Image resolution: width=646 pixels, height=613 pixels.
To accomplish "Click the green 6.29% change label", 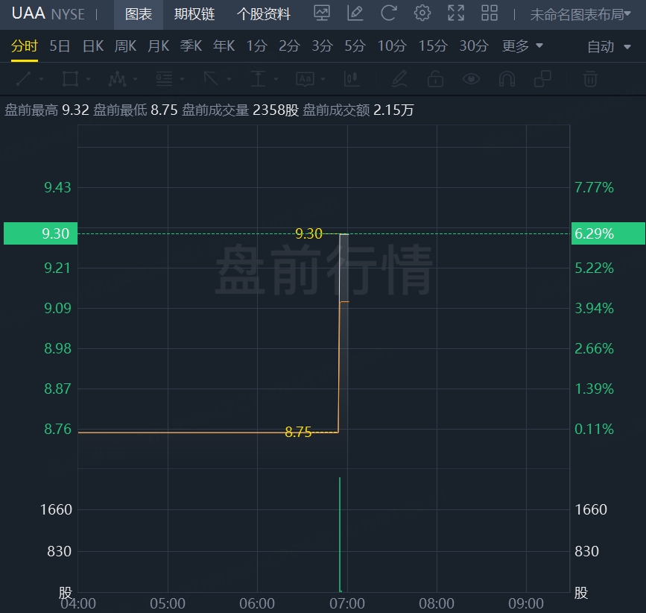I will (608, 233).
